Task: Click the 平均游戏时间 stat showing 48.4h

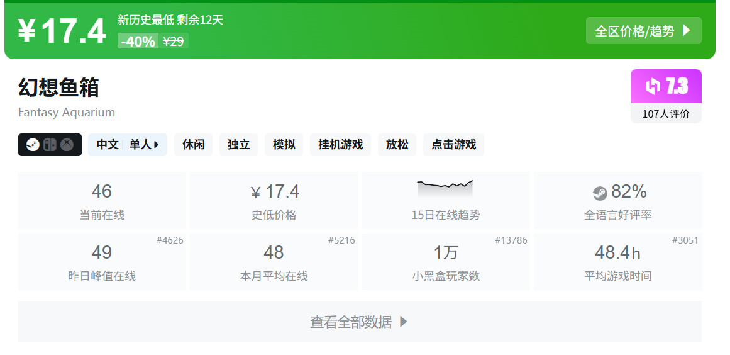Action: (618, 262)
